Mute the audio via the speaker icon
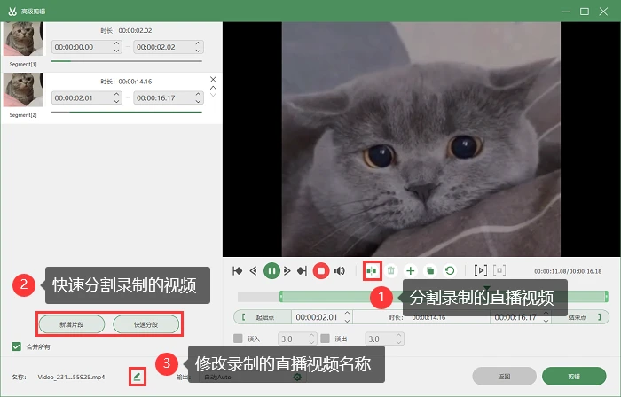The height and width of the screenshot is (397, 621). [339, 271]
